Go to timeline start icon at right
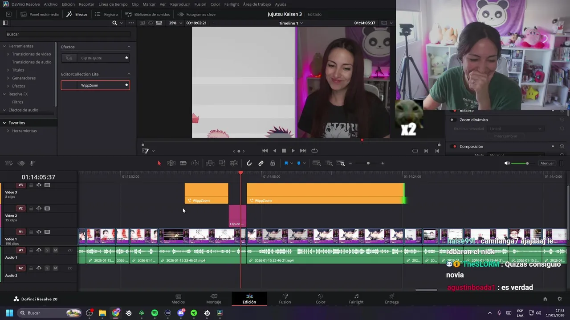Viewport: 570px width, 320px height. click(437, 151)
